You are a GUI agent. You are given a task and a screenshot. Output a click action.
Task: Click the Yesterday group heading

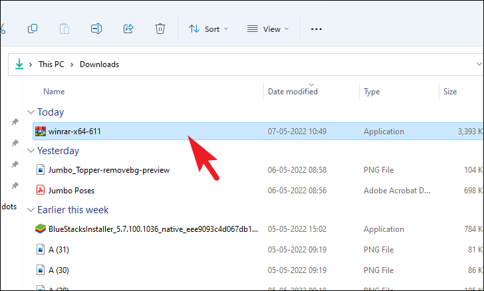click(x=59, y=151)
